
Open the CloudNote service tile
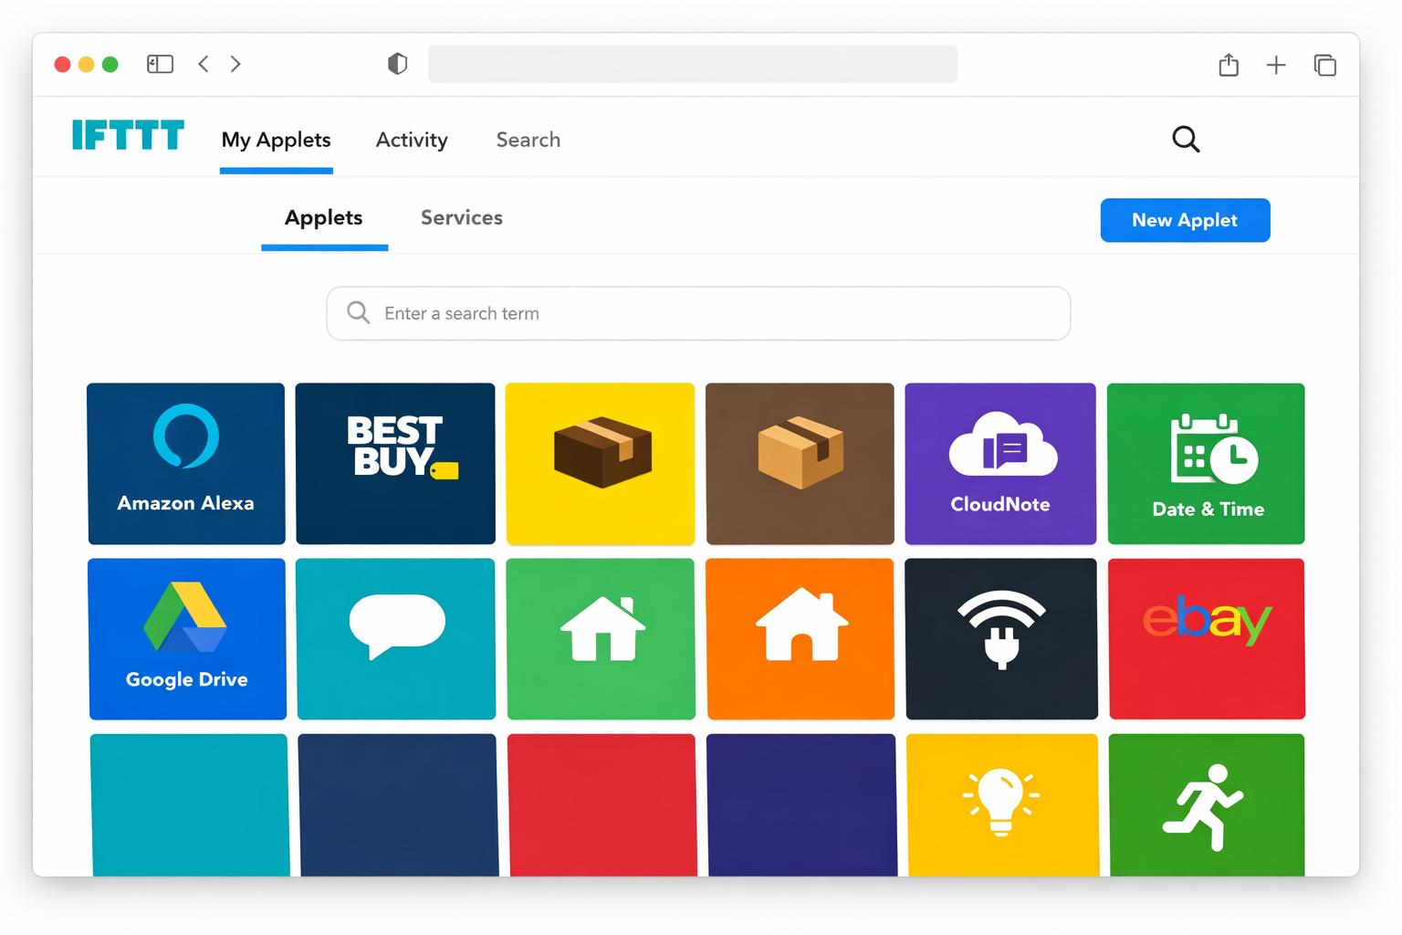pyautogui.click(x=1000, y=464)
